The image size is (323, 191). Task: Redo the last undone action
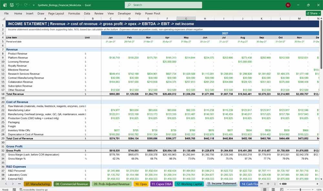point(26,5)
